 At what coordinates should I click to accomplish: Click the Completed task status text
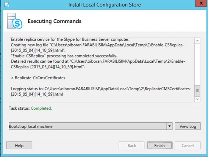tap(41, 108)
